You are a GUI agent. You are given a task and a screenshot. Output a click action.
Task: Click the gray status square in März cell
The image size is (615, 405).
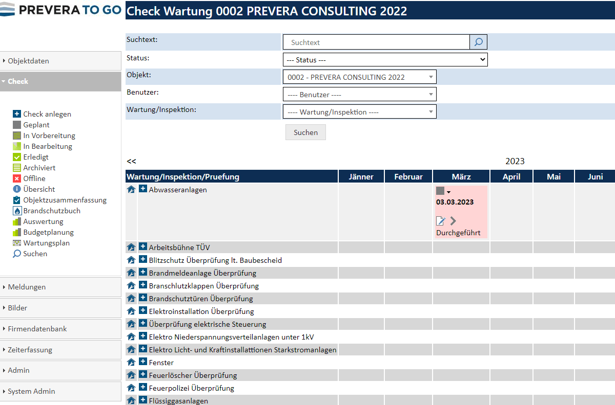point(440,191)
